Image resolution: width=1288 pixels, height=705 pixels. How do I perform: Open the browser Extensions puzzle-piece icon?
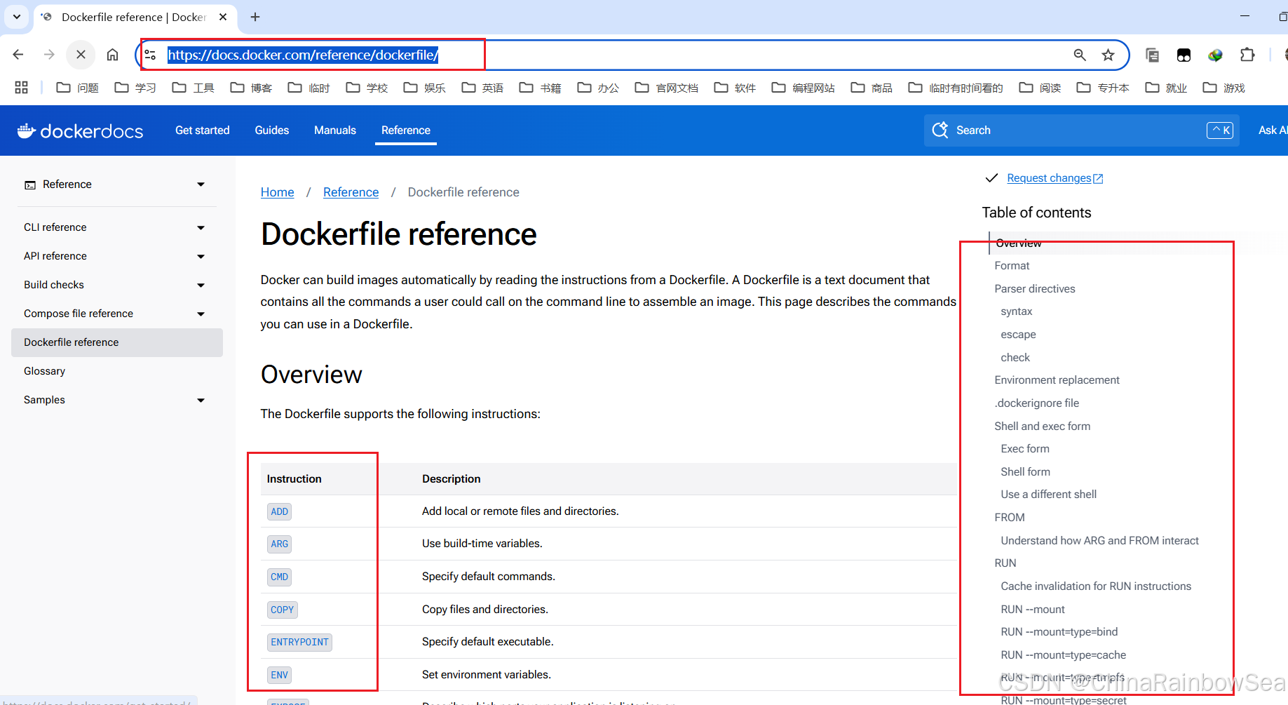click(x=1247, y=55)
